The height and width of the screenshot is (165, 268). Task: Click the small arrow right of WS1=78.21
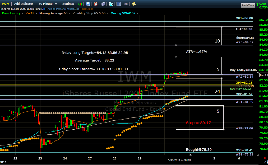pos(258,155)
